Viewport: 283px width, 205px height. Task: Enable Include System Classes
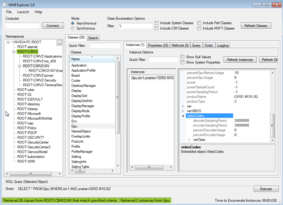click(156, 23)
